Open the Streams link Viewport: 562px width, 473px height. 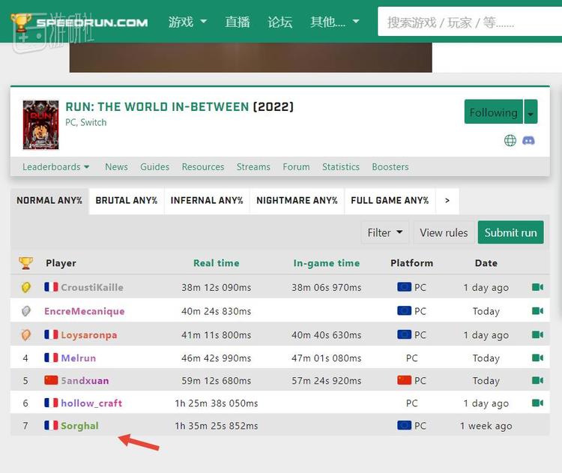click(x=253, y=166)
